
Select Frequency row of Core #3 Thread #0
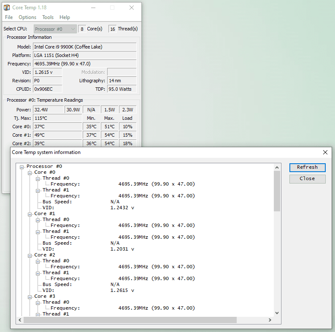[123, 308]
